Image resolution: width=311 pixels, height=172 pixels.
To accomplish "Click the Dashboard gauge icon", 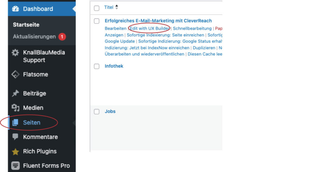I will (x=15, y=9).
